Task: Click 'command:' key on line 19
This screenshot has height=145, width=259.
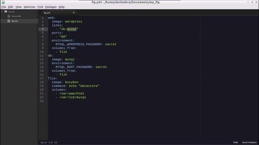Action: coord(59,86)
